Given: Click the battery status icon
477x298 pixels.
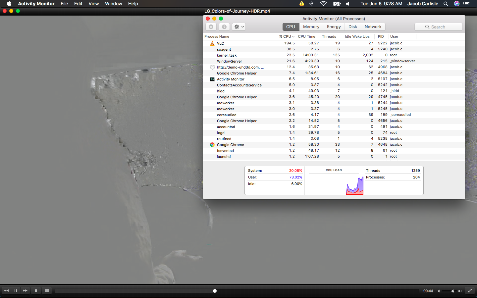Looking at the screenshot, I should click(337, 4).
